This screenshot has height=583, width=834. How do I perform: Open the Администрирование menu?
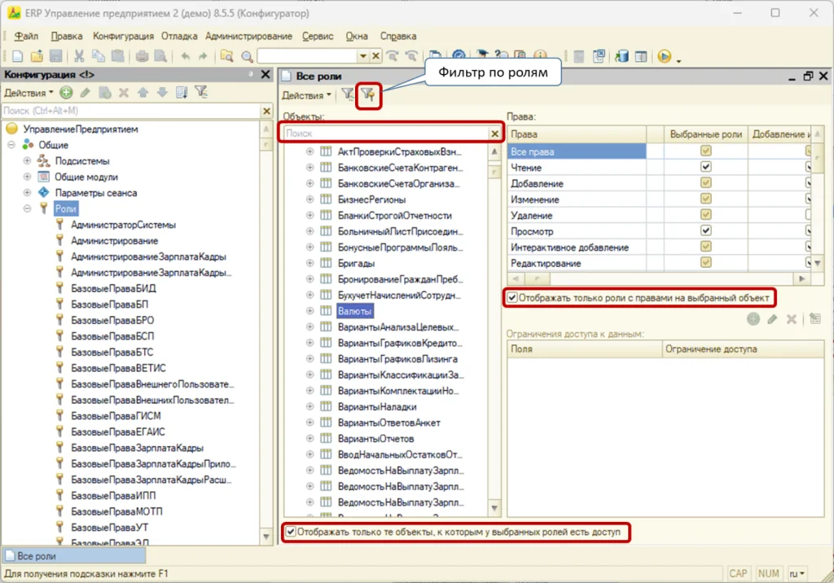[249, 36]
